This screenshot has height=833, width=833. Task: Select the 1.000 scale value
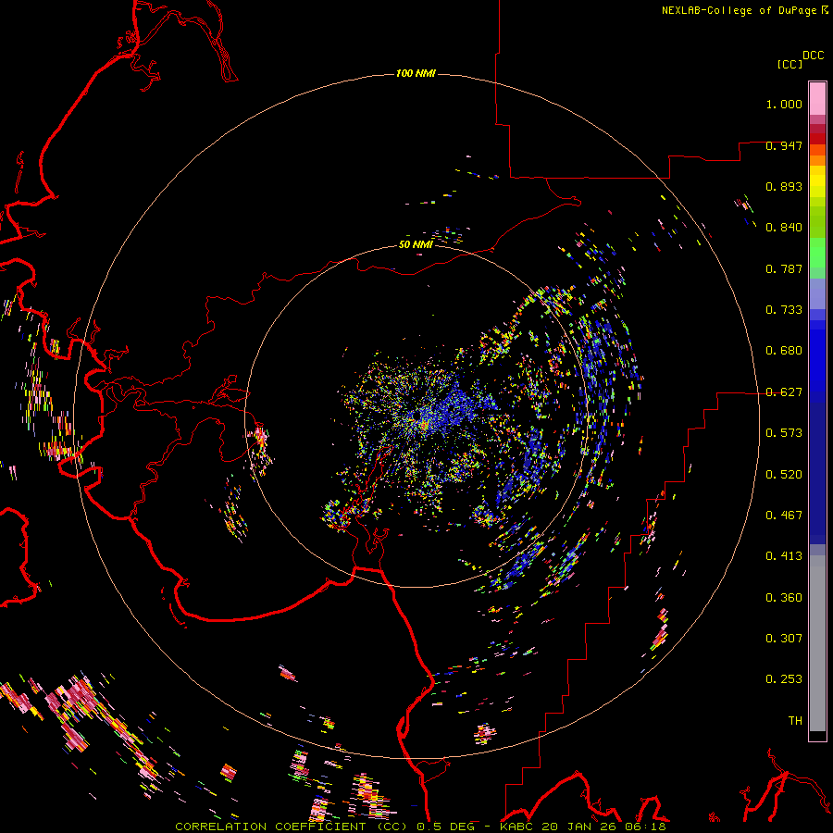point(784,104)
